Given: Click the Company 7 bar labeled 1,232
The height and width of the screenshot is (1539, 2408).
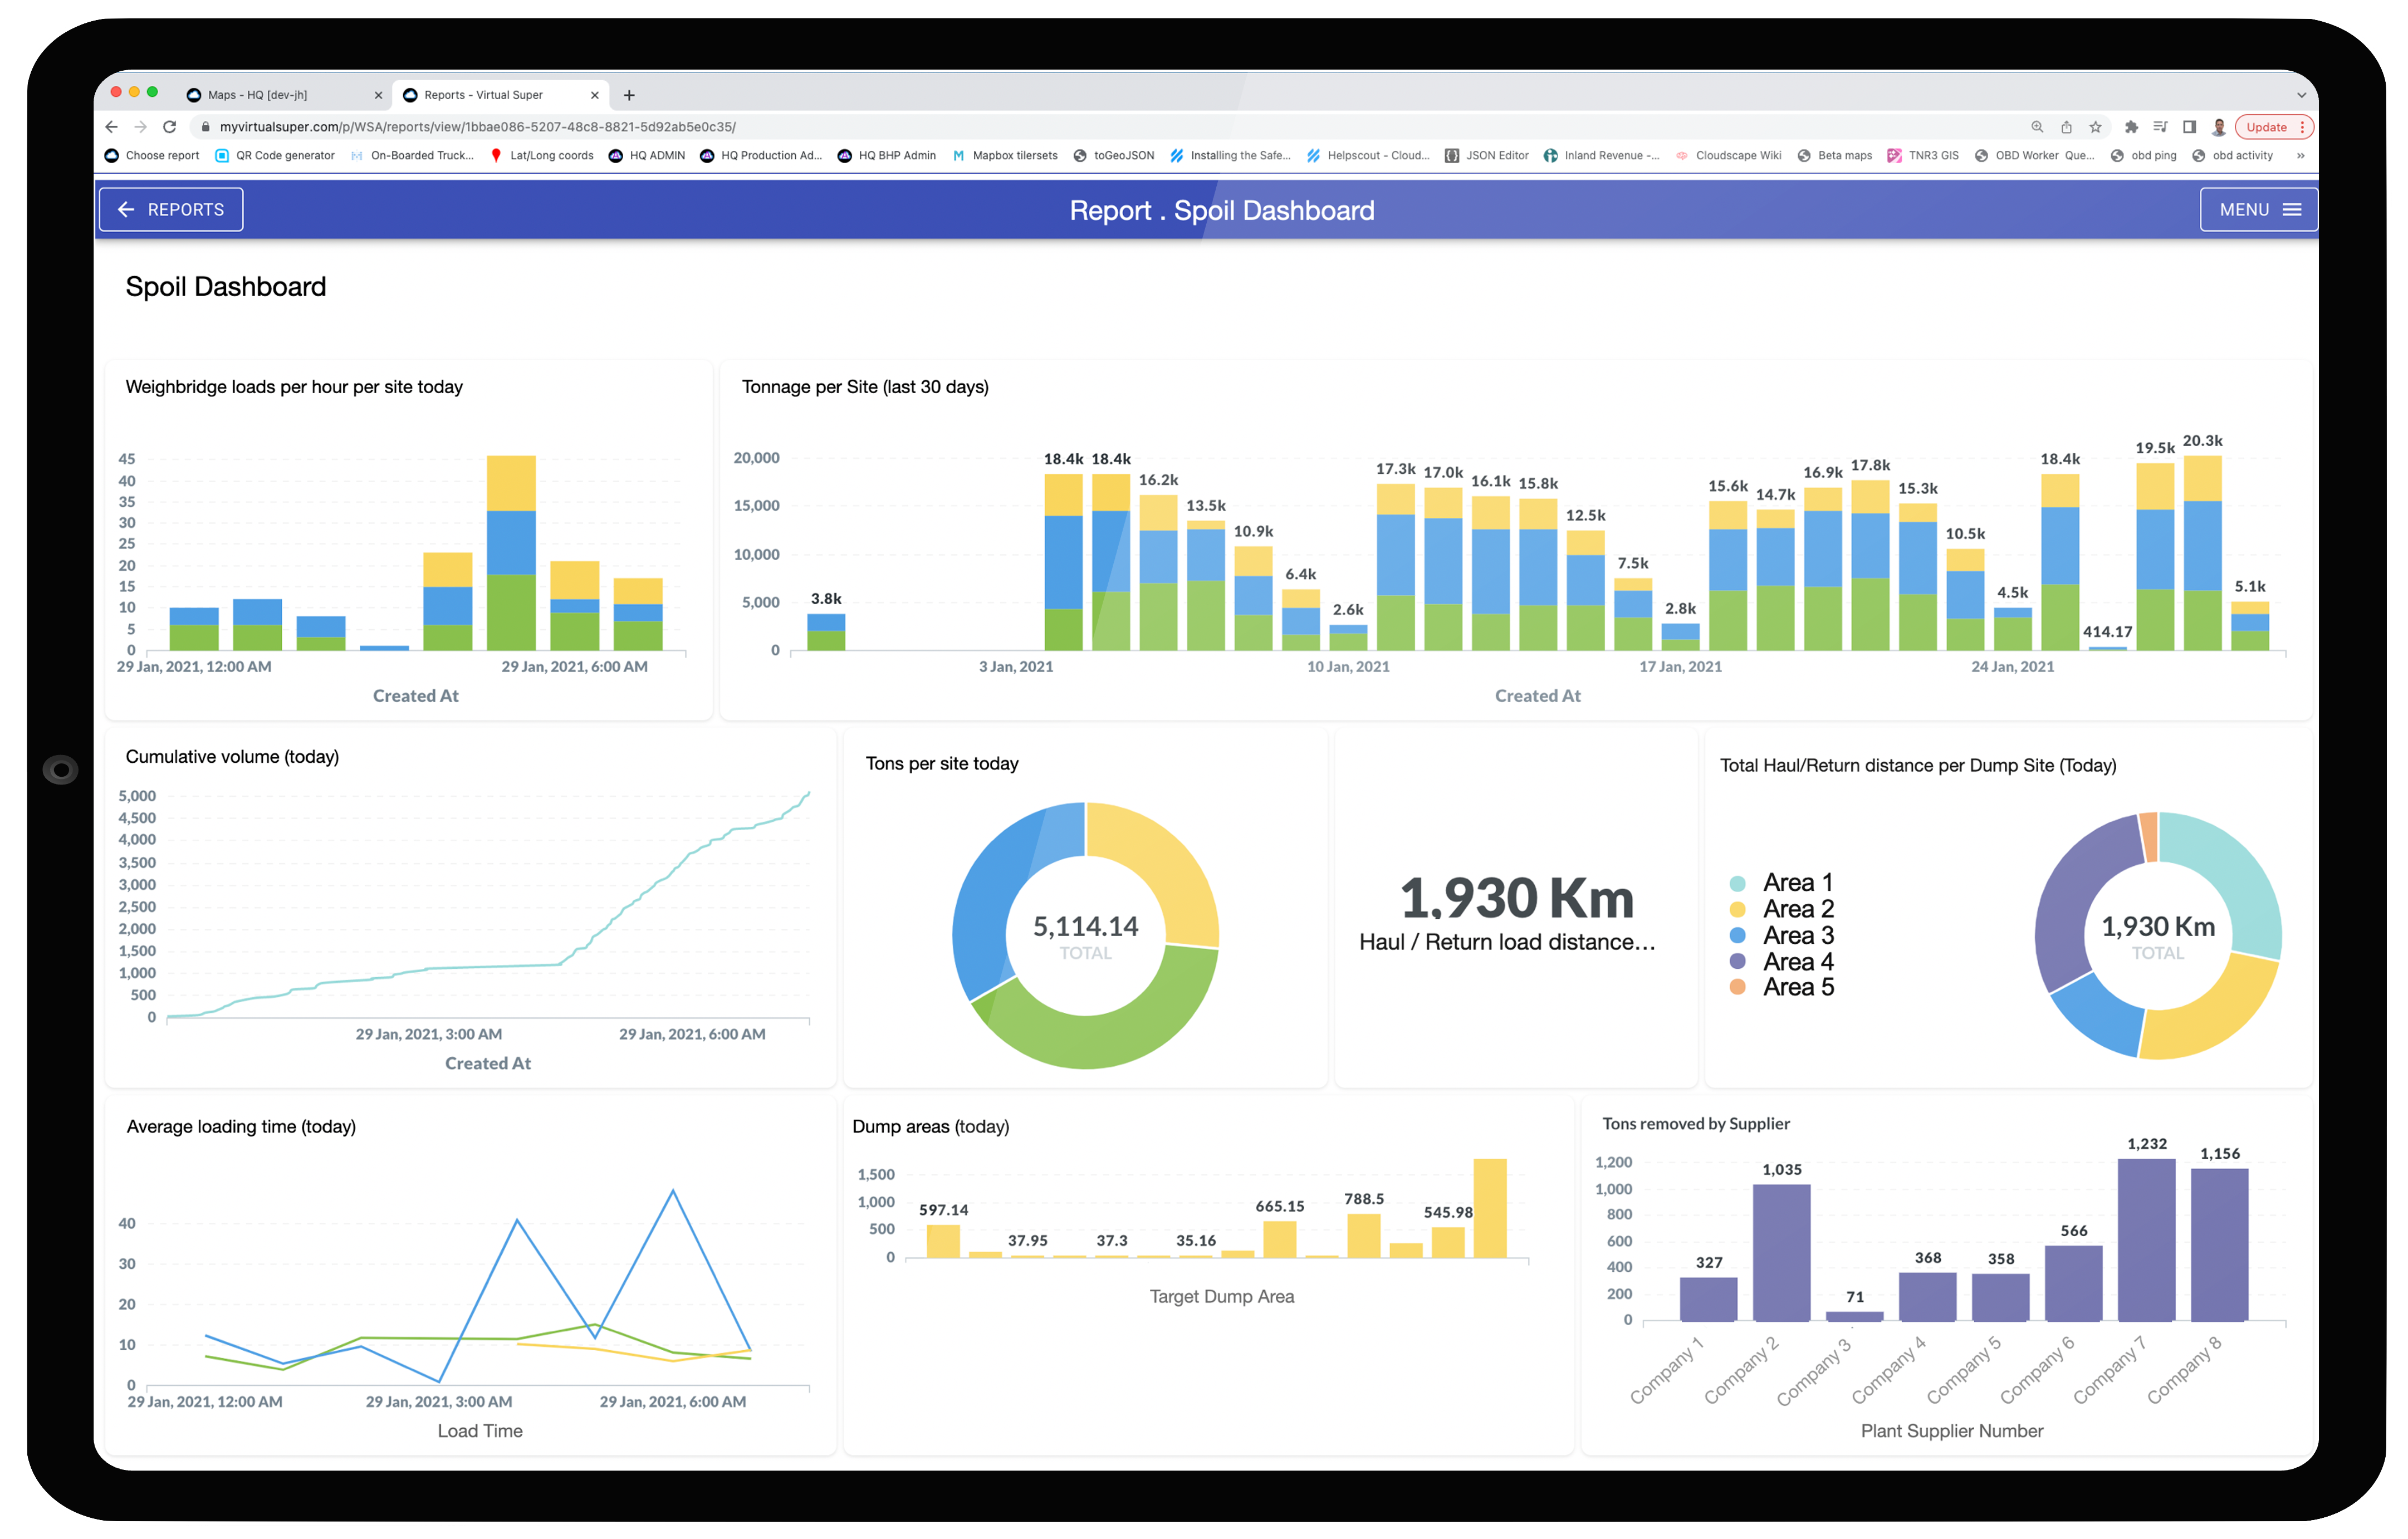Looking at the screenshot, I should 2146,1240.
